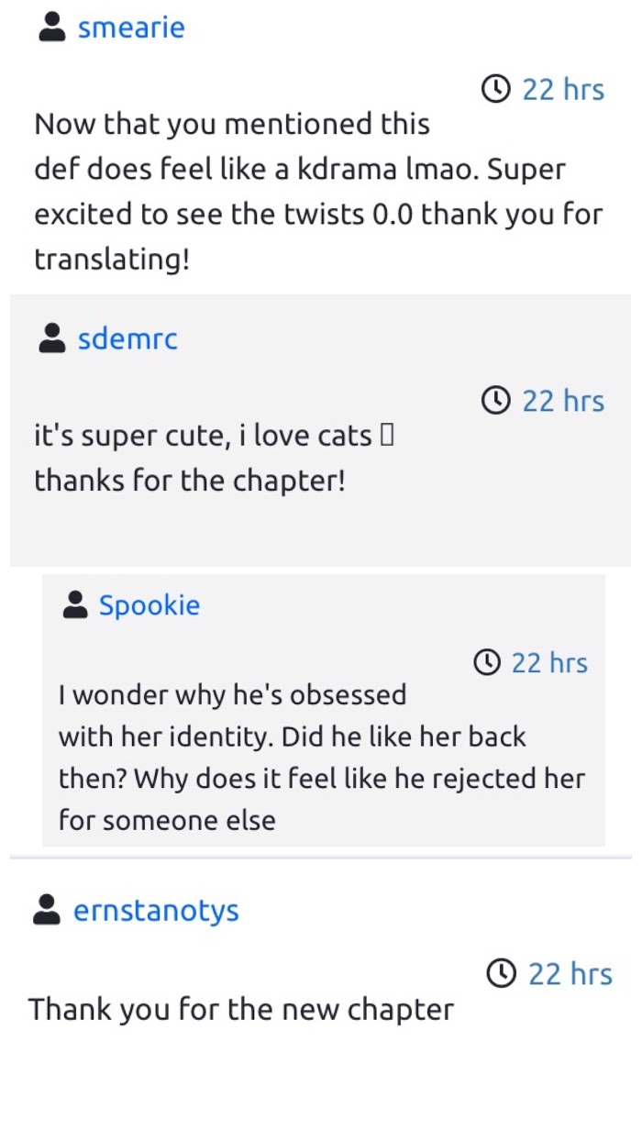Screen dimensions: 642x1141
Task: Click the 22 hrs timestamp on smearie's comment
Action: click(563, 90)
